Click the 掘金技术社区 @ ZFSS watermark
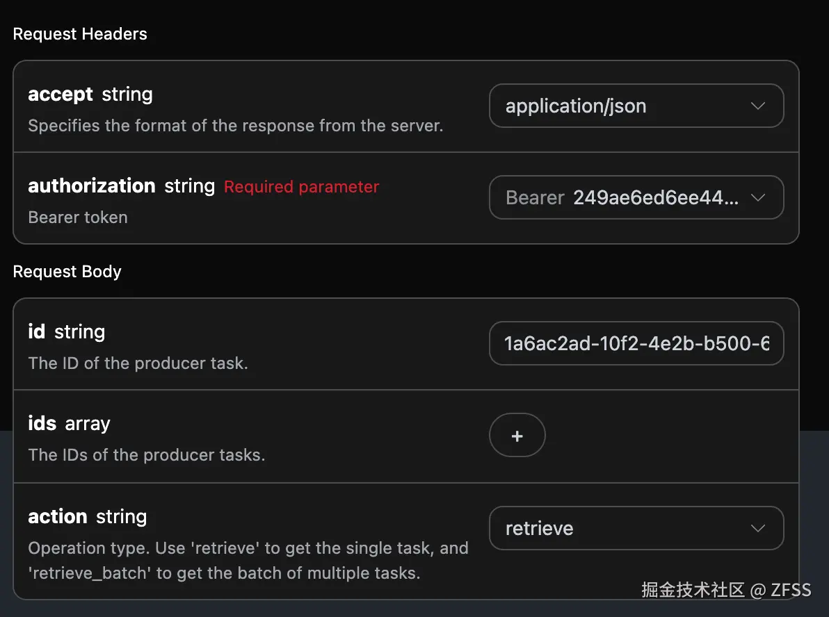The image size is (829, 617). pos(725,591)
